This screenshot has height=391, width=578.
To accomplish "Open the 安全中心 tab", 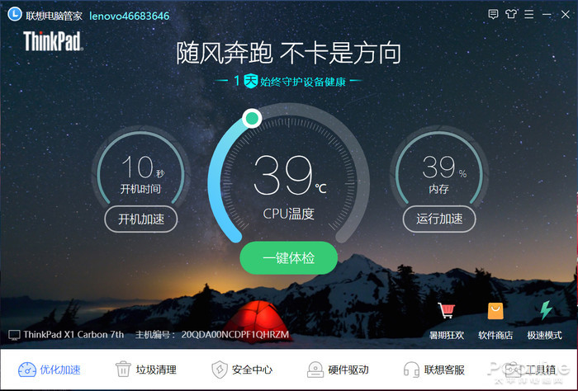I will [x=242, y=370].
